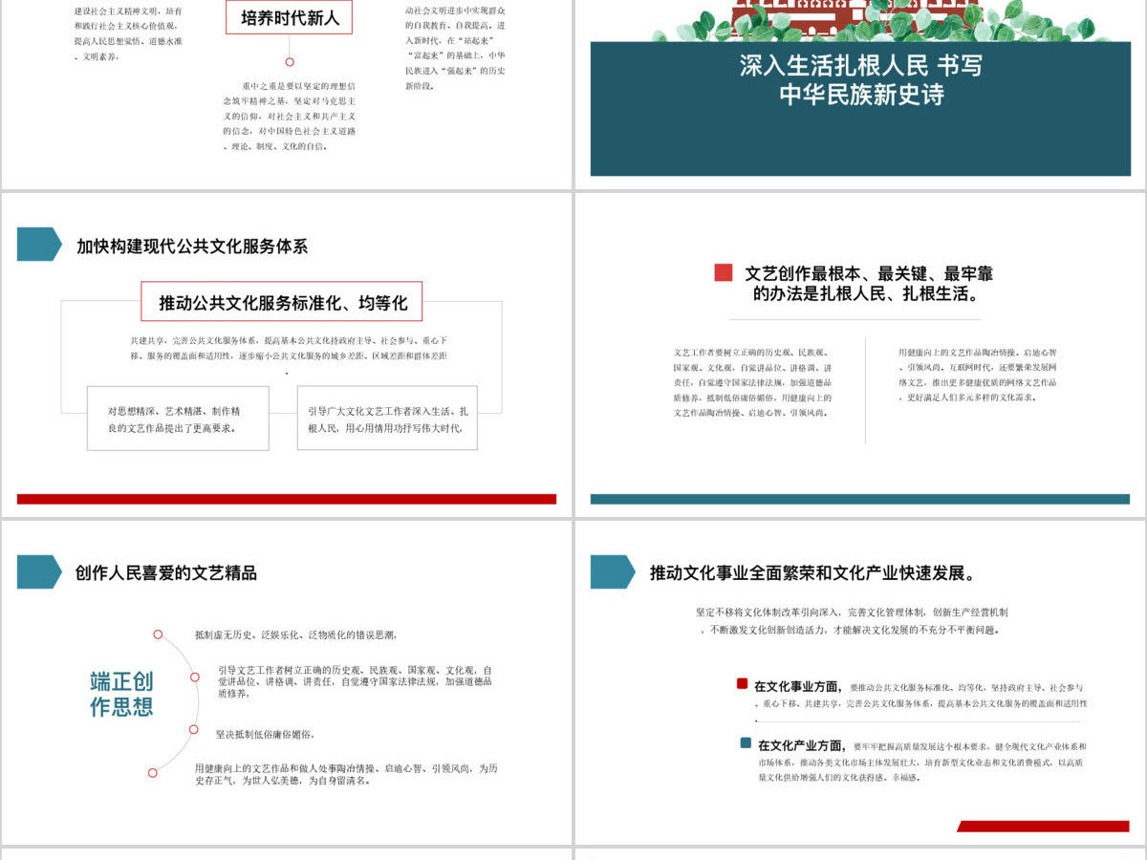Click the red bar under 加快构建 slide

pos(287,499)
